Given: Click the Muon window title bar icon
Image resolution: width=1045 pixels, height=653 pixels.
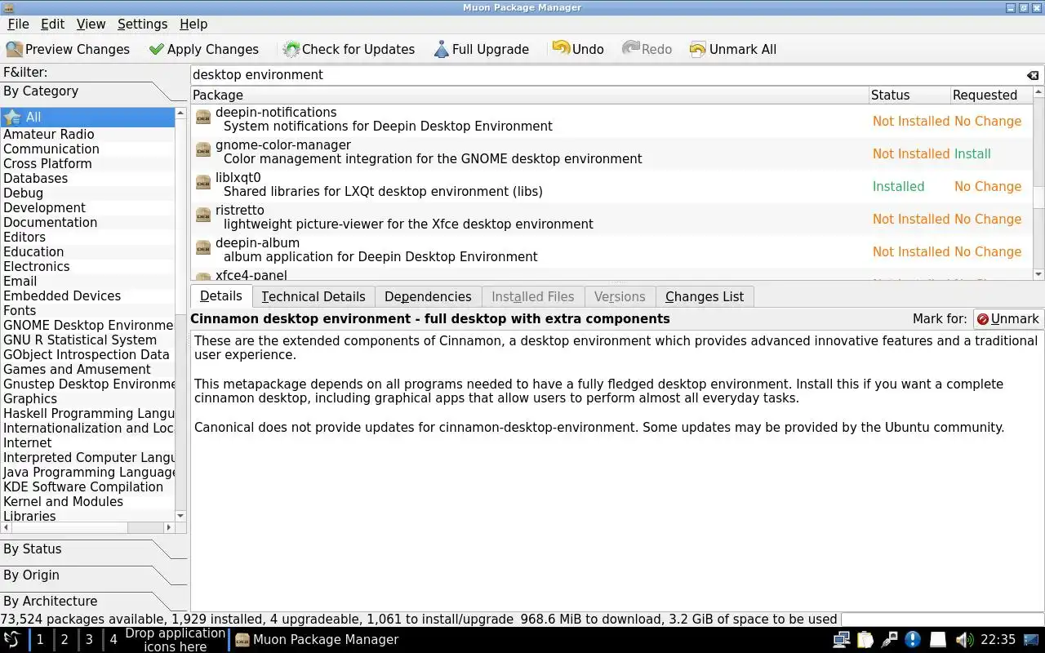Looking at the screenshot, I should 9,7.
